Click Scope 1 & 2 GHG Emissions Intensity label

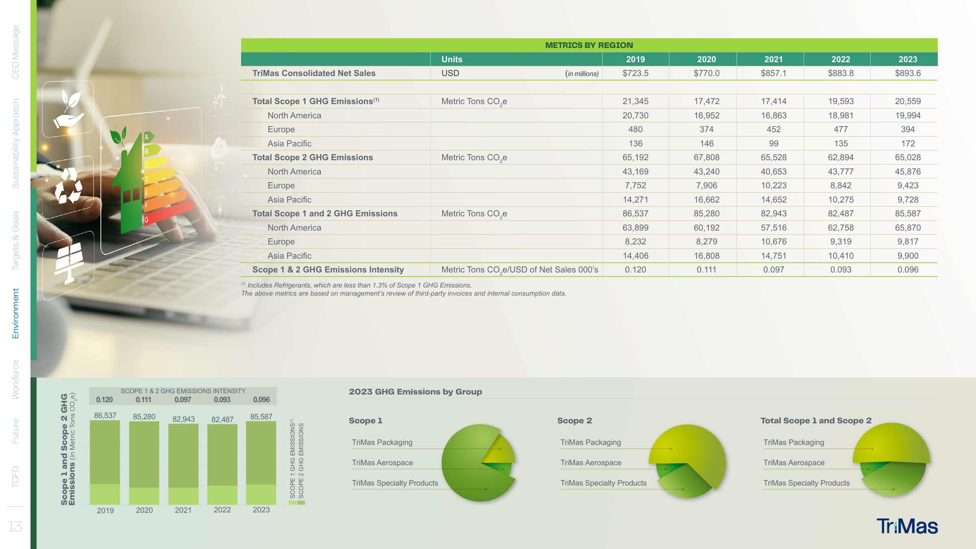pyautogui.click(x=328, y=270)
